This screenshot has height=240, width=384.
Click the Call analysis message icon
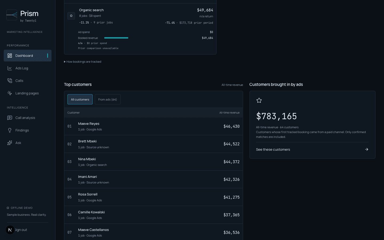[10, 118]
